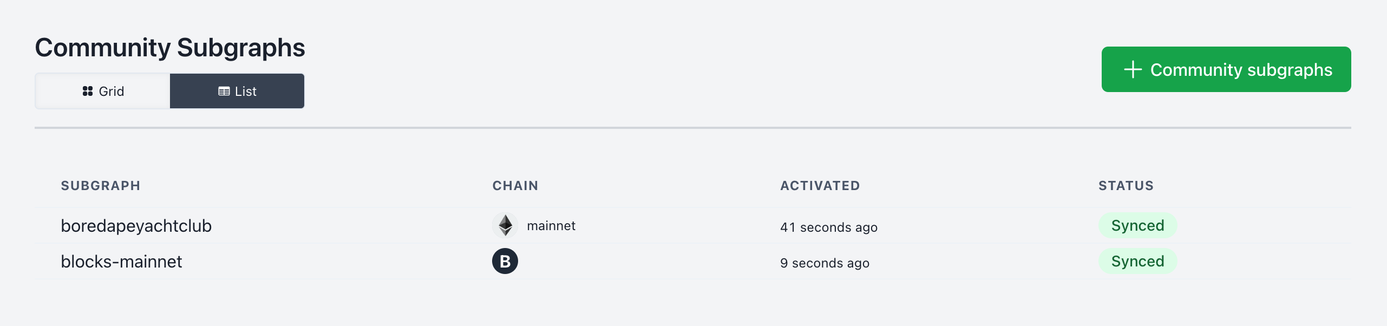The width and height of the screenshot is (1387, 326).
Task: Add new Community subgraphs via green button
Action: click(x=1226, y=70)
